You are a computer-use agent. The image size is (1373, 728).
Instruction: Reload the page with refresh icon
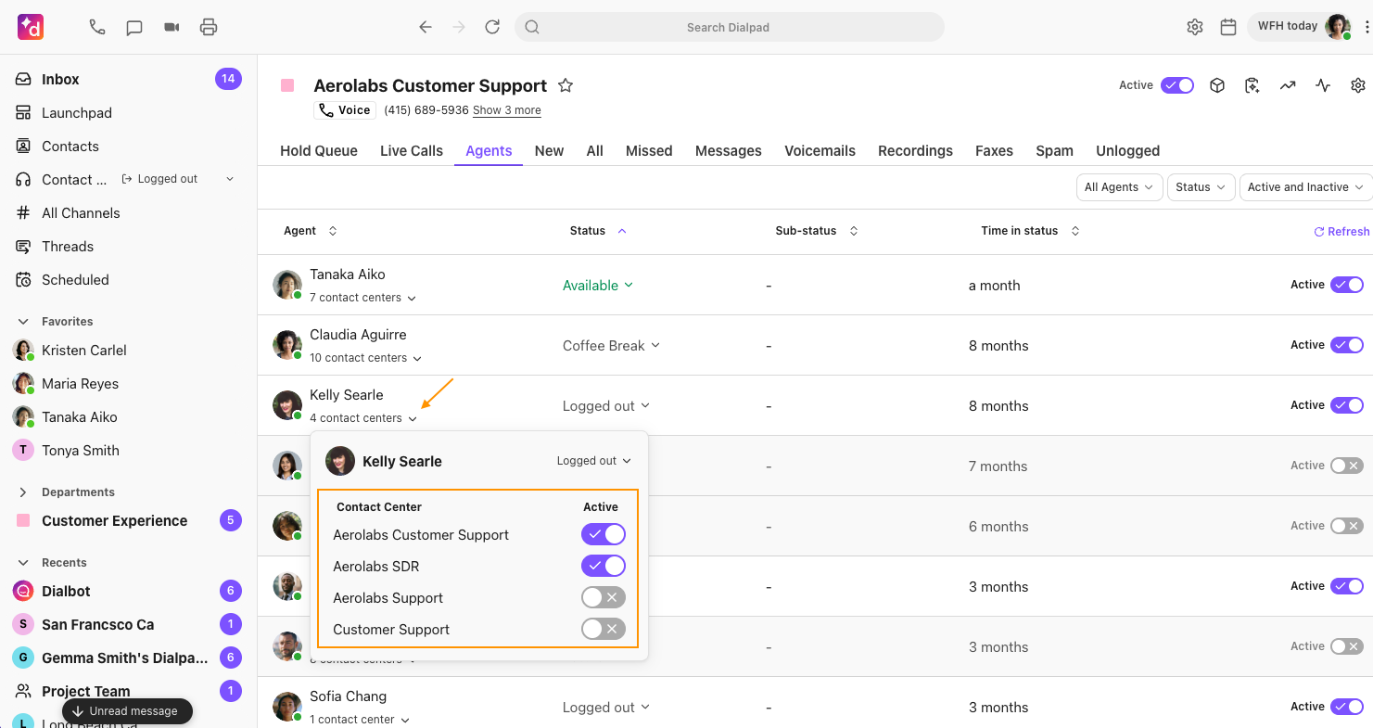492,27
